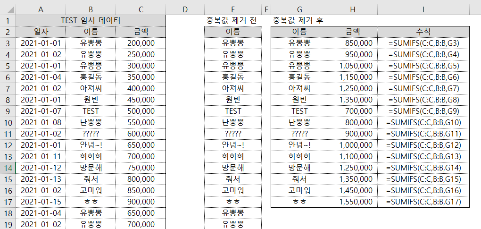Image resolution: width=481 pixels, height=229 pixels.
Task: Click the '이름' header in column B
Action: tap(91, 32)
